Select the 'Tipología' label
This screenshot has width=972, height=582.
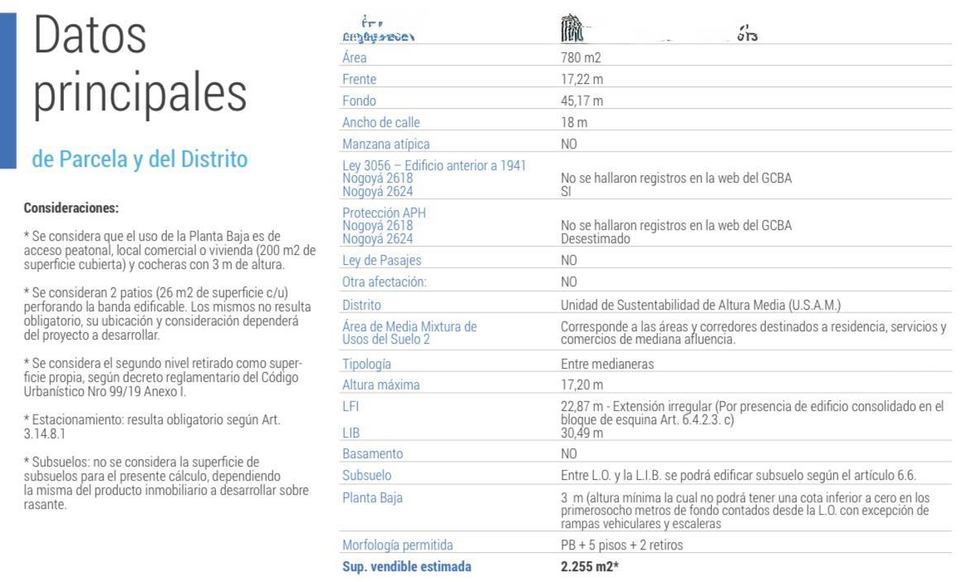(x=367, y=364)
